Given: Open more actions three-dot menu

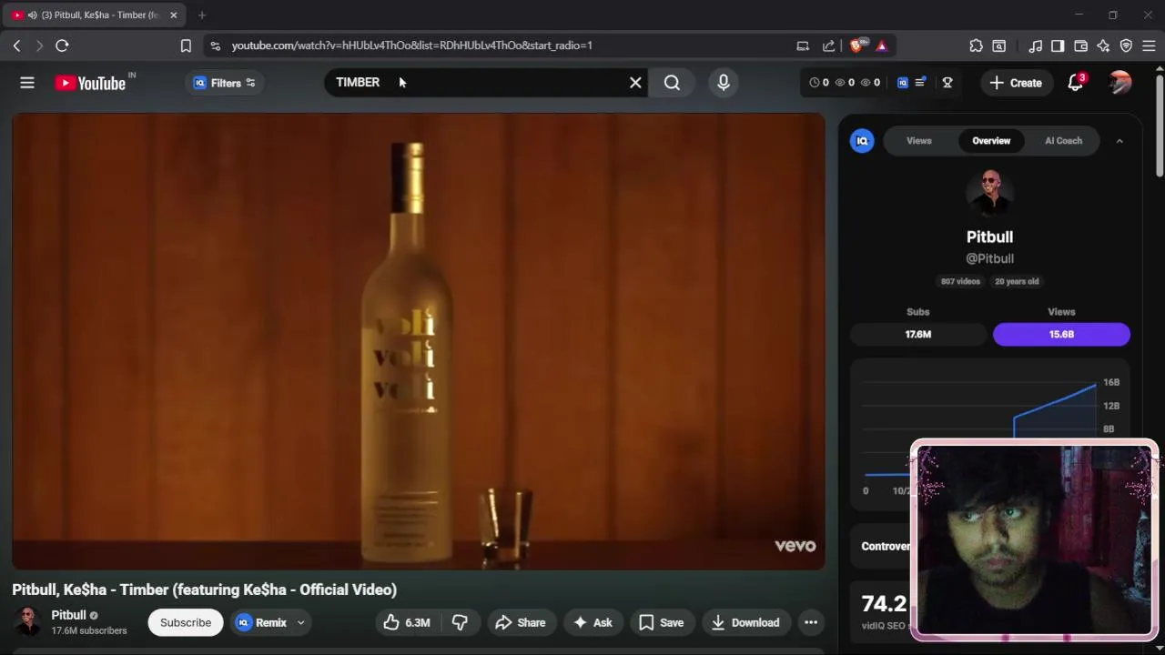Looking at the screenshot, I should point(811,622).
